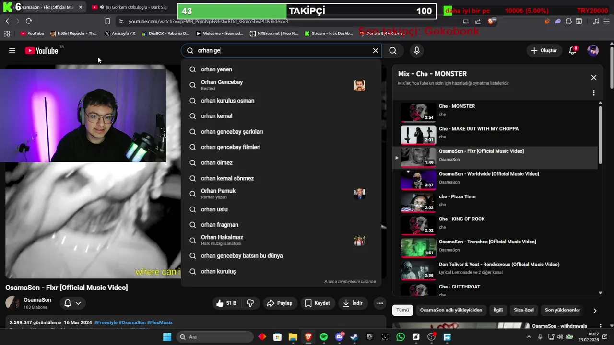This screenshot has height=345, width=614.
Task: Open WhatsApp from the taskbar
Action: (x=401, y=337)
